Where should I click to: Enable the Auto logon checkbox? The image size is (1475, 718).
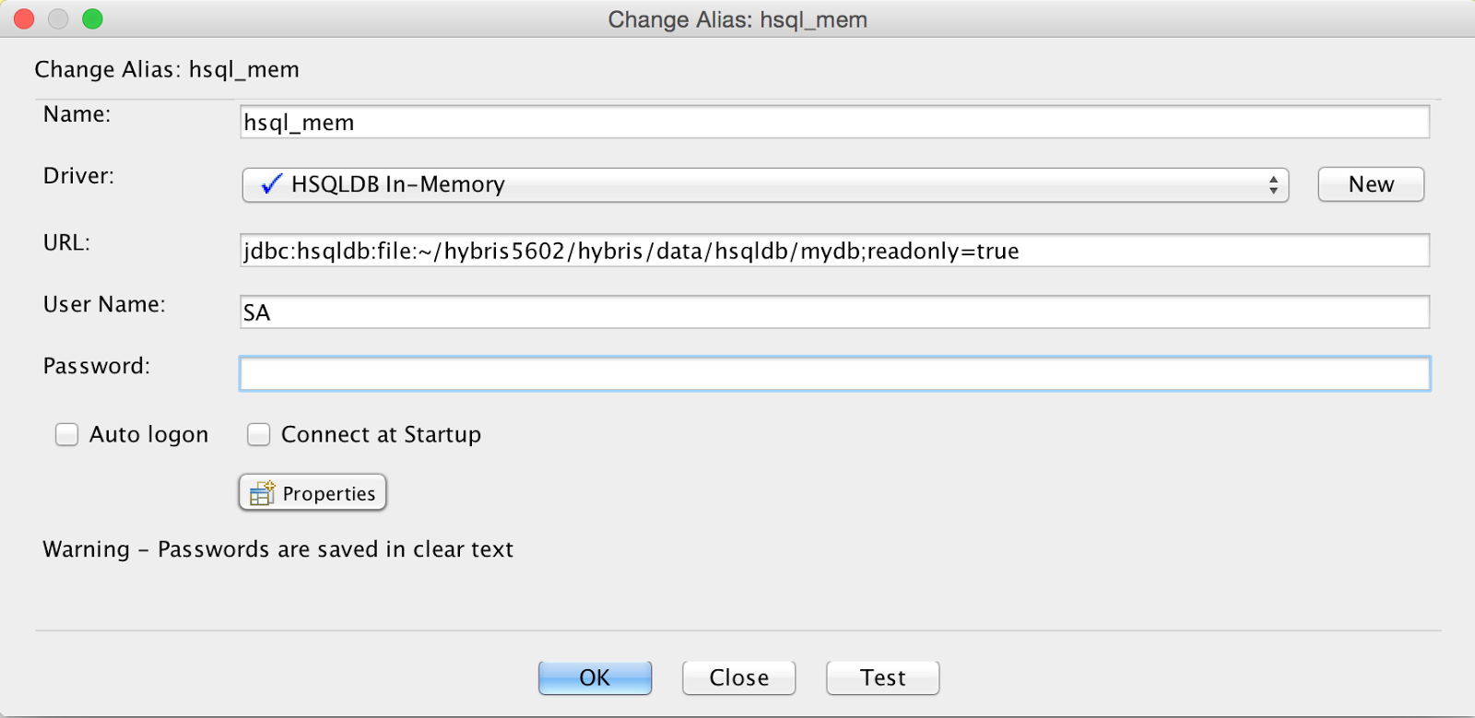(x=67, y=434)
